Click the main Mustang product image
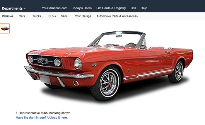The width and height of the screenshot is (205, 125). pyautogui.click(x=109, y=65)
